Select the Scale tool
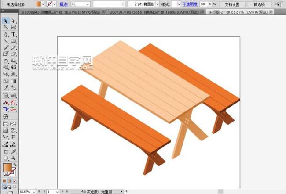 pos(13,61)
